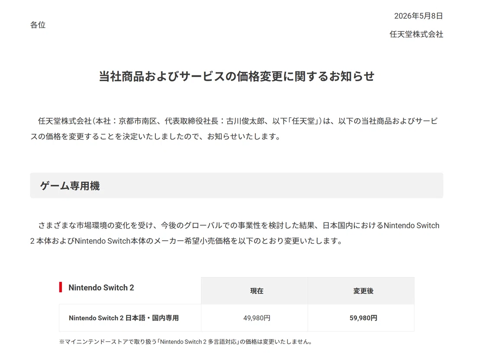Click the Nintendo Switch 2 table title

tap(101, 287)
